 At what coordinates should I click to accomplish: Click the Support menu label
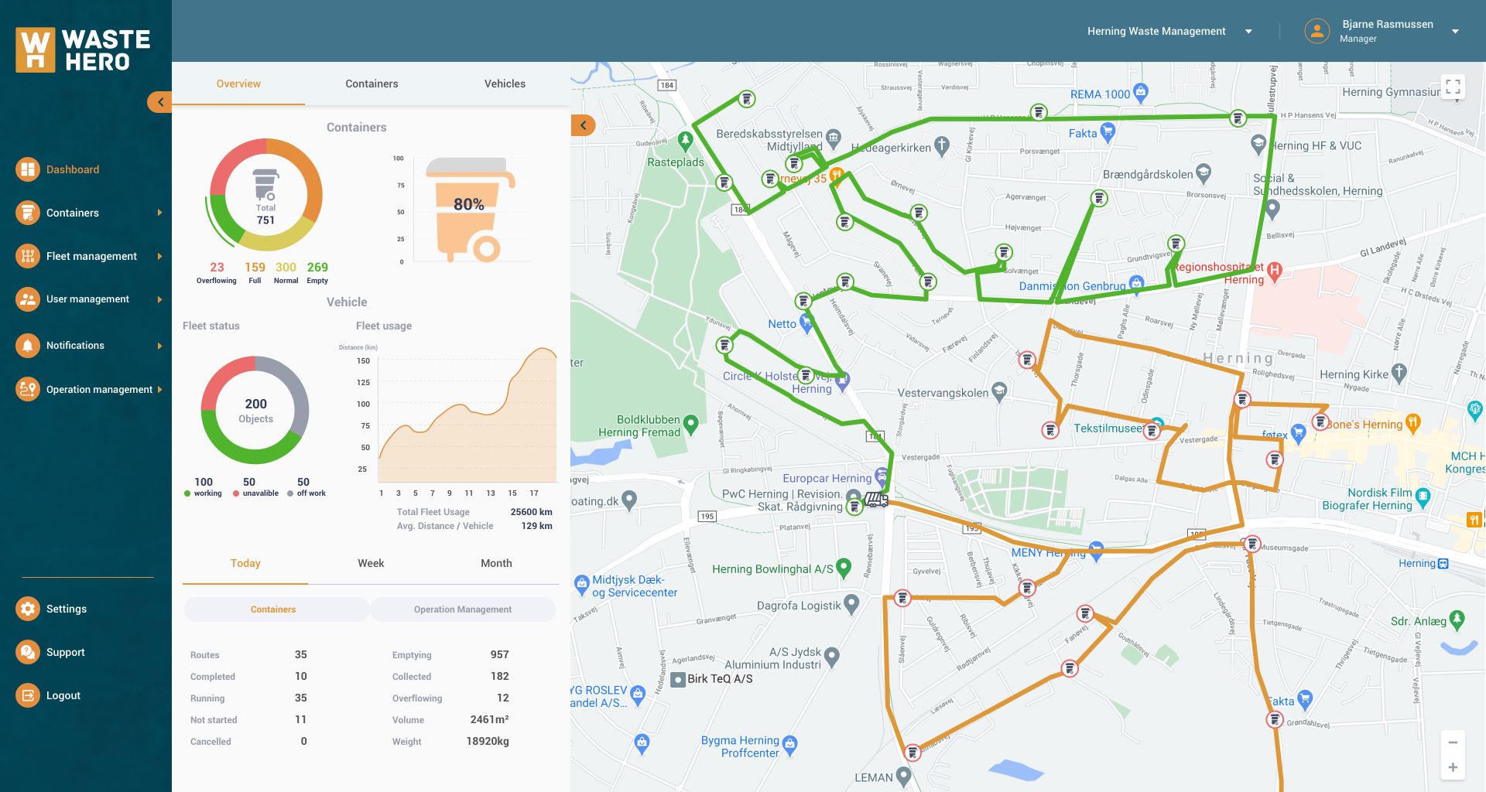point(66,652)
